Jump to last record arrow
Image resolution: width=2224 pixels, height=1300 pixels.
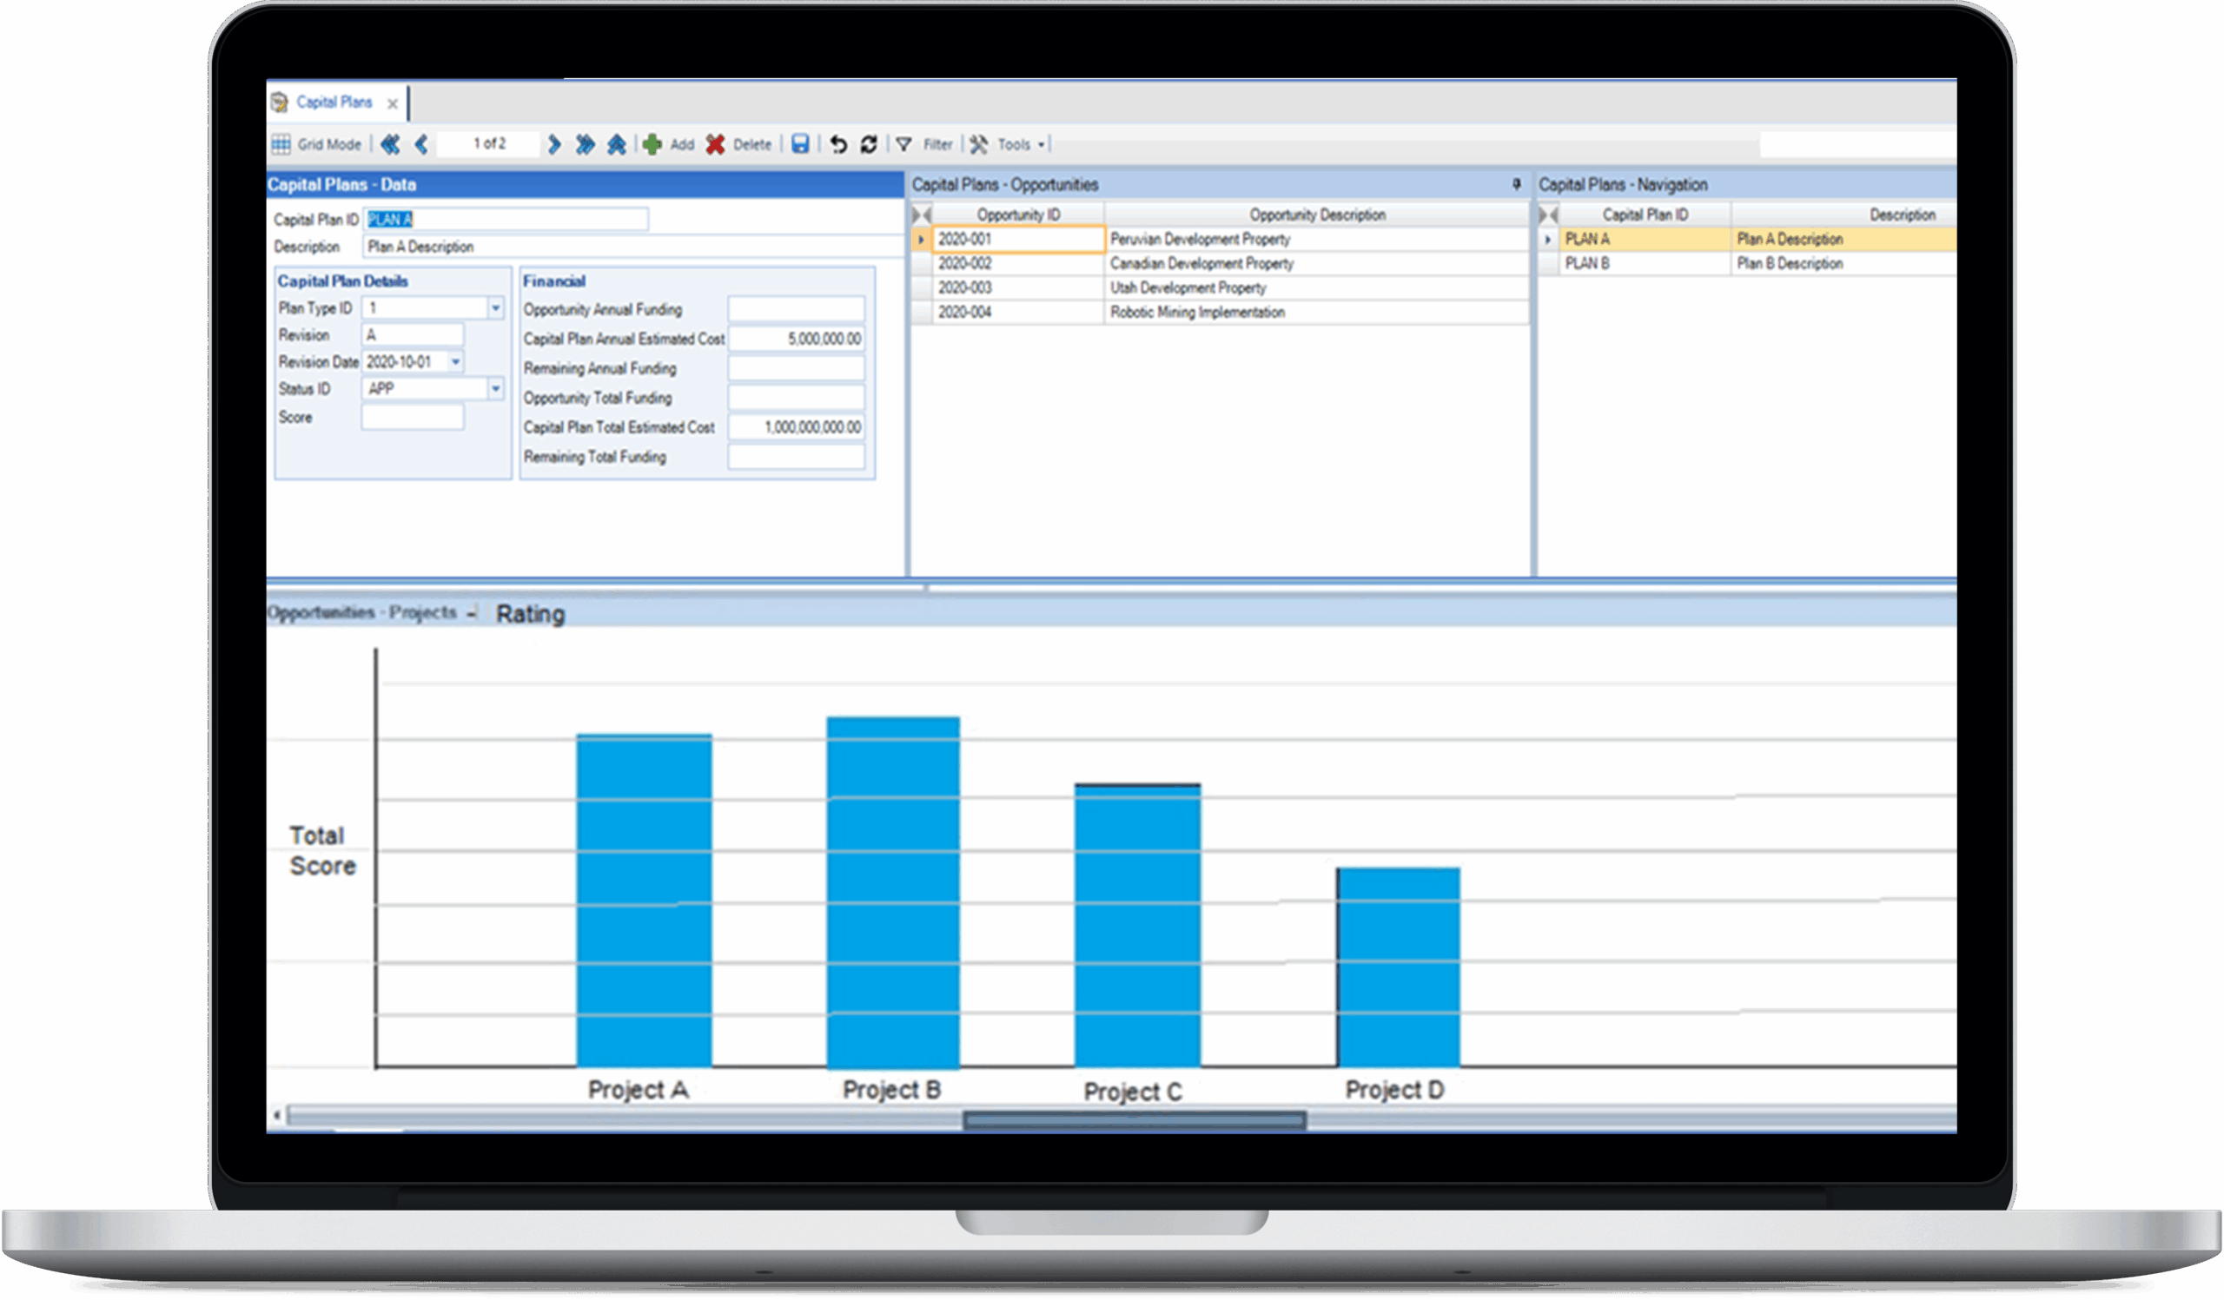tap(585, 144)
